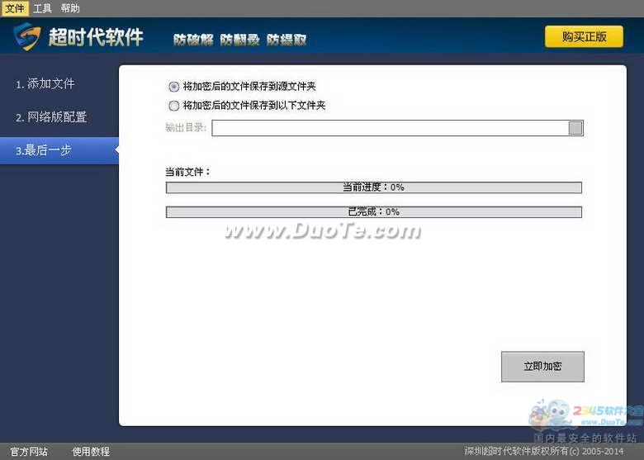Click the 防破解 slogan in header
Image resolution: width=644 pixels, height=460 pixels.
(193, 39)
